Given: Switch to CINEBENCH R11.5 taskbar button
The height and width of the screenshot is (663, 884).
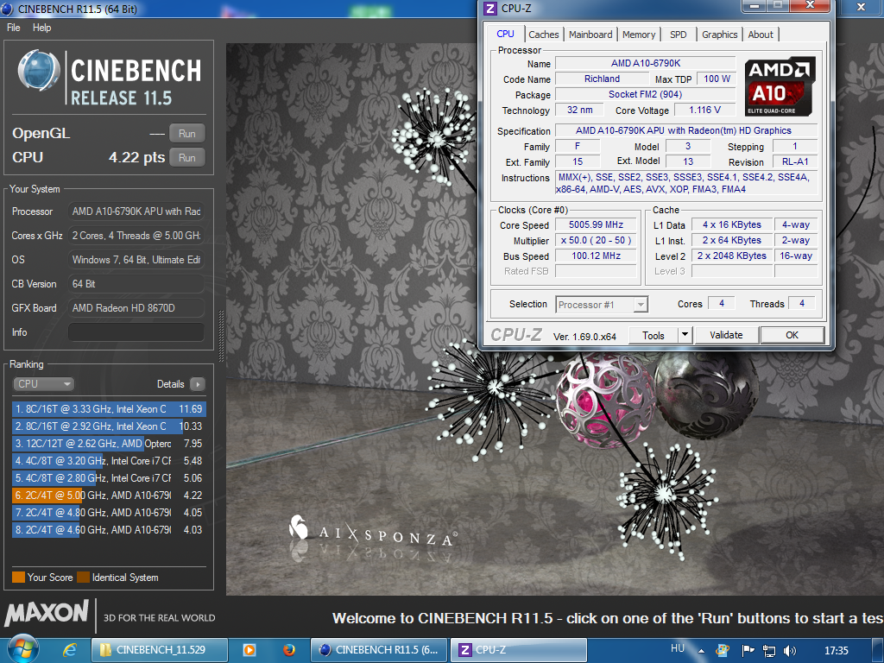Looking at the screenshot, I should 378,650.
